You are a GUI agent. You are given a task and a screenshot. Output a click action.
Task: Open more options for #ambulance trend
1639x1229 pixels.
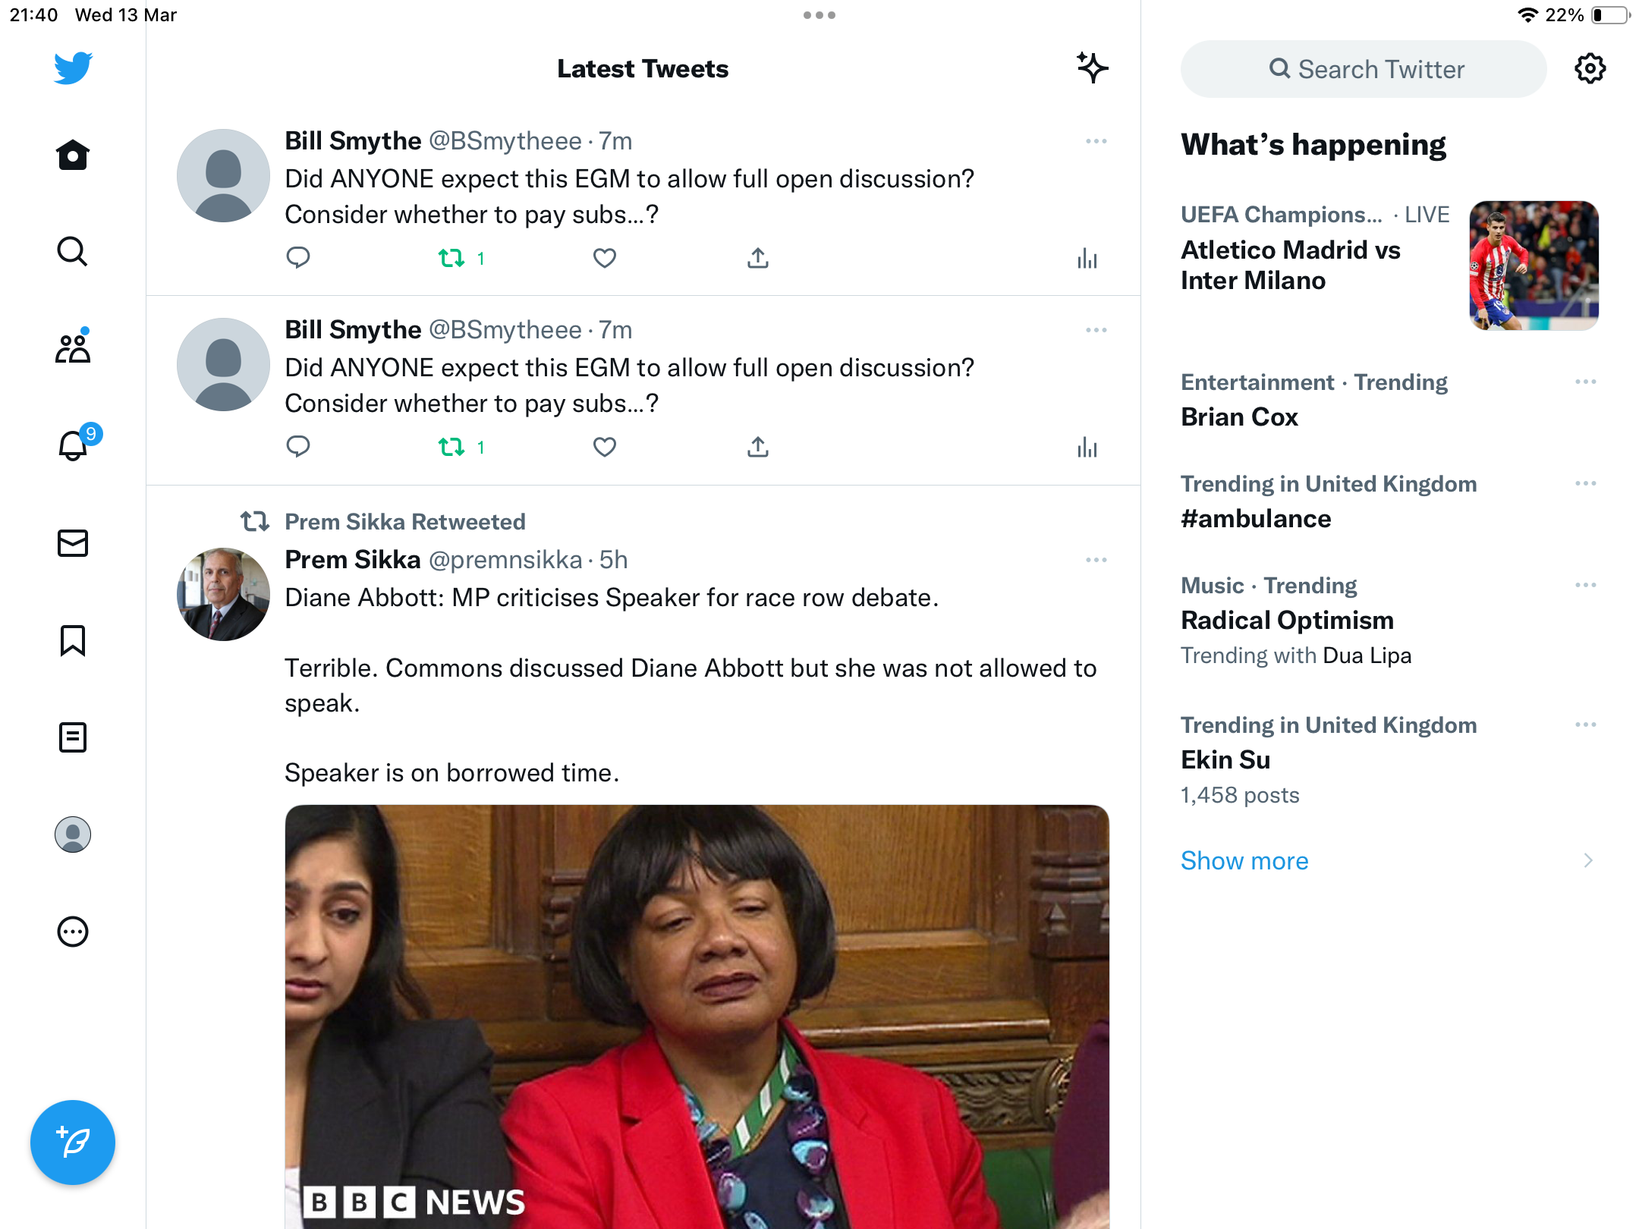coord(1585,483)
